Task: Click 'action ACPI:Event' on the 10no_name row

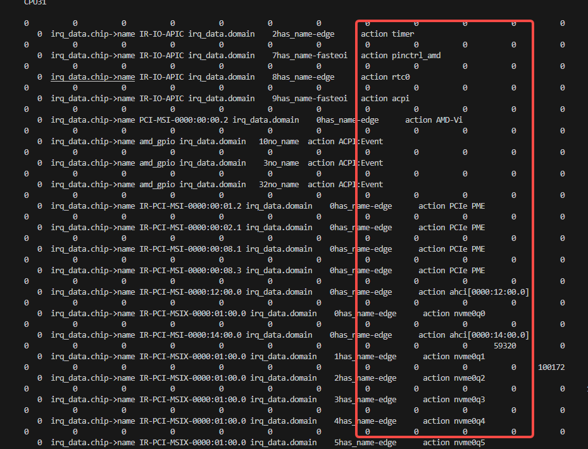Action: pos(346,142)
